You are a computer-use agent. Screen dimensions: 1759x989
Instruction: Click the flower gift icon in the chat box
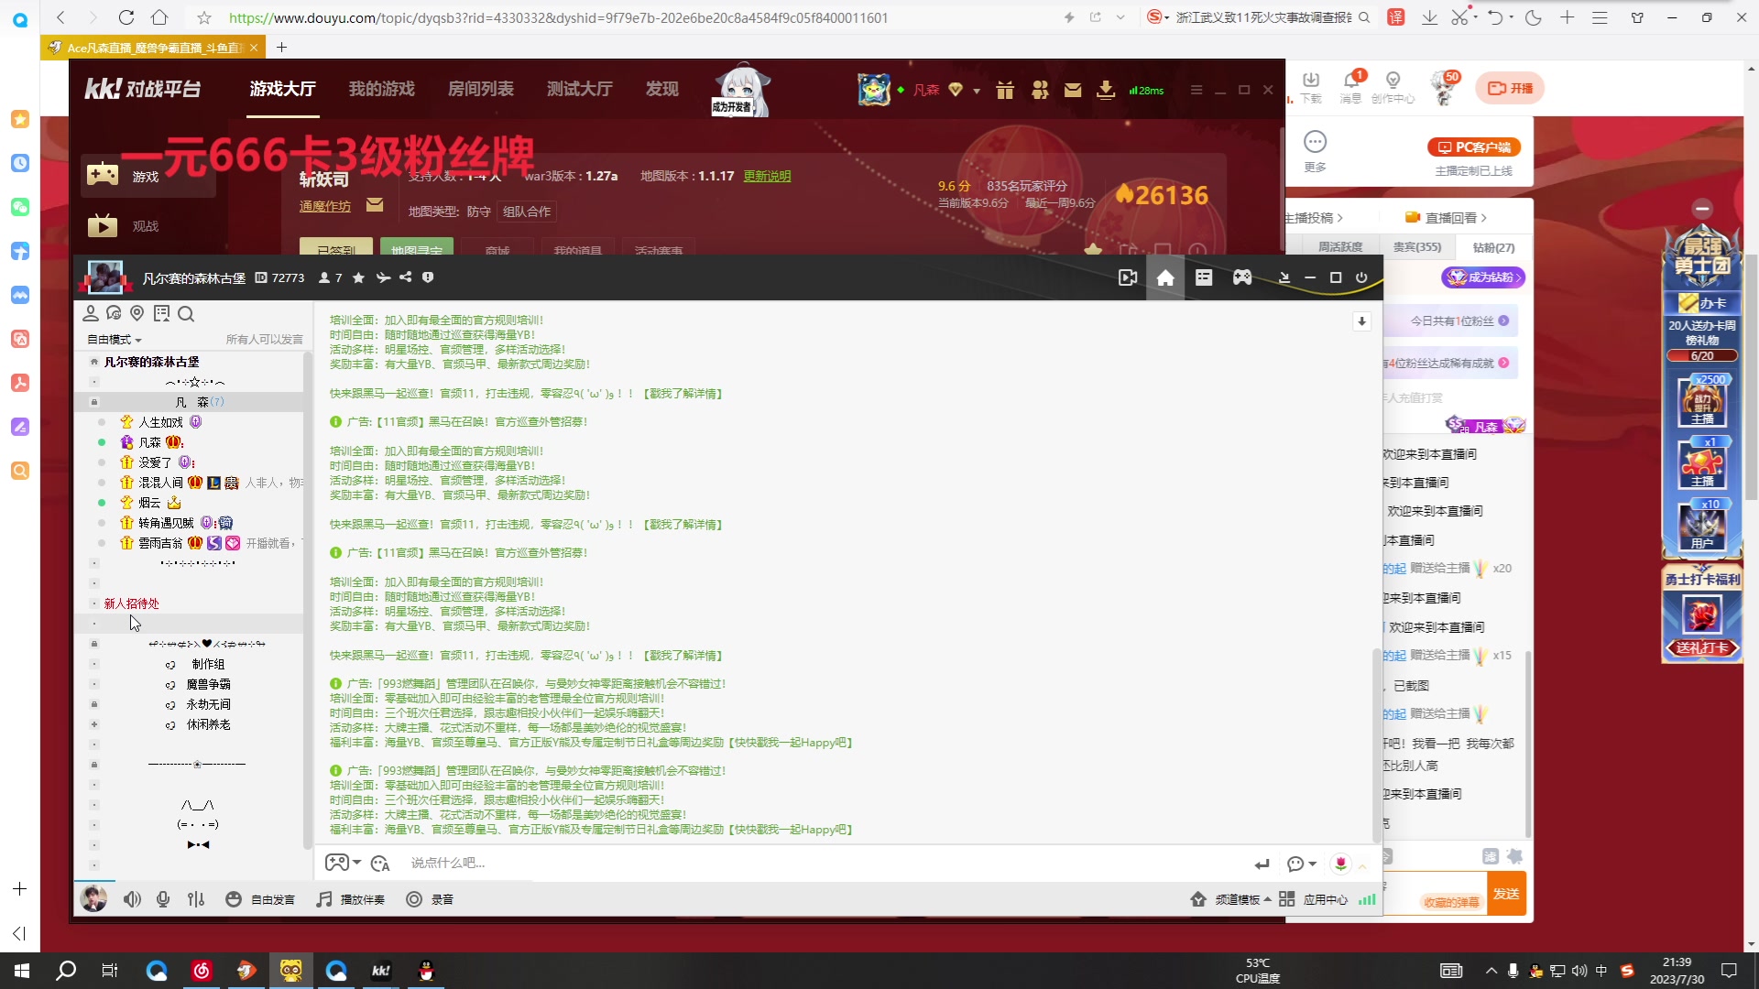coord(1340,864)
